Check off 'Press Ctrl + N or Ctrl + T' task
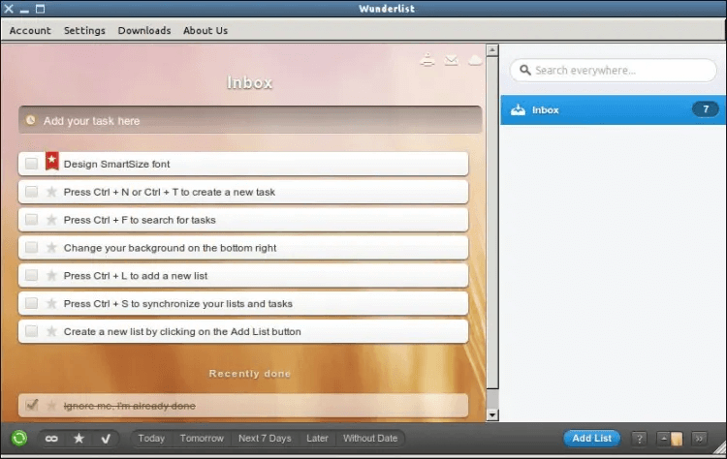 32,192
